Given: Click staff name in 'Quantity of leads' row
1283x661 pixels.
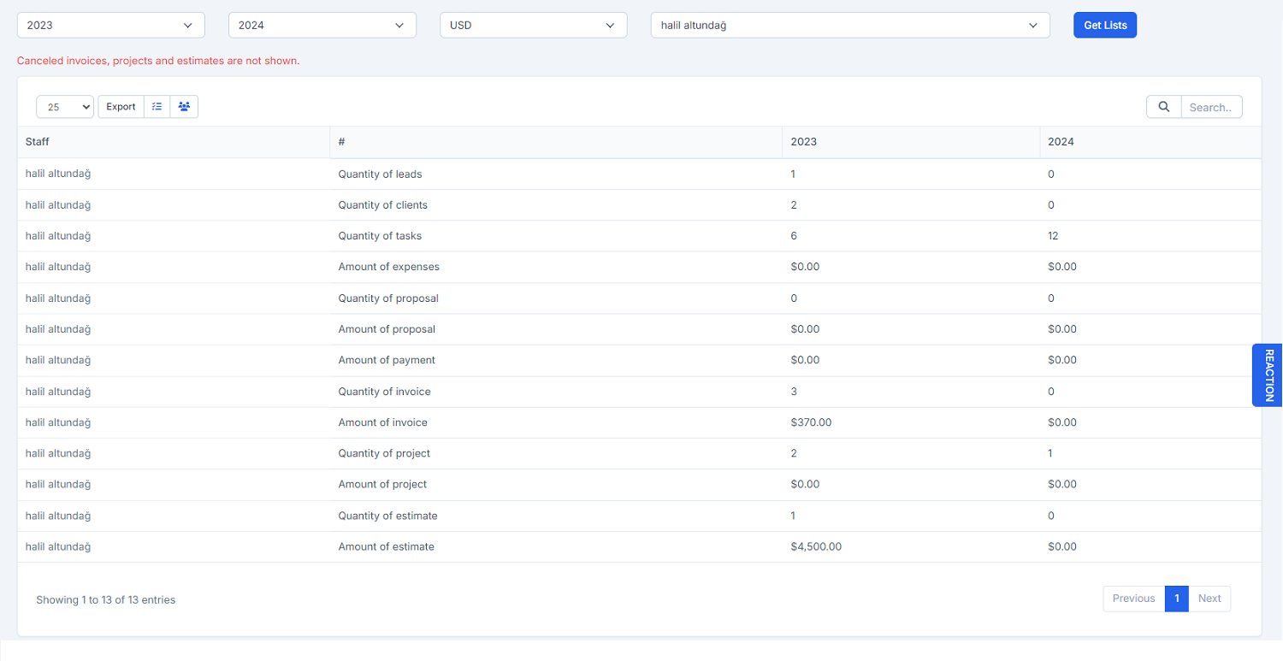Looking at the screenshot, I should point(58,174).
